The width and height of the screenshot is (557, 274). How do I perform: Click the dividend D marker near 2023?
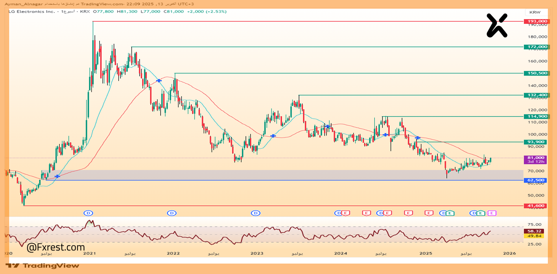point(256,213)
